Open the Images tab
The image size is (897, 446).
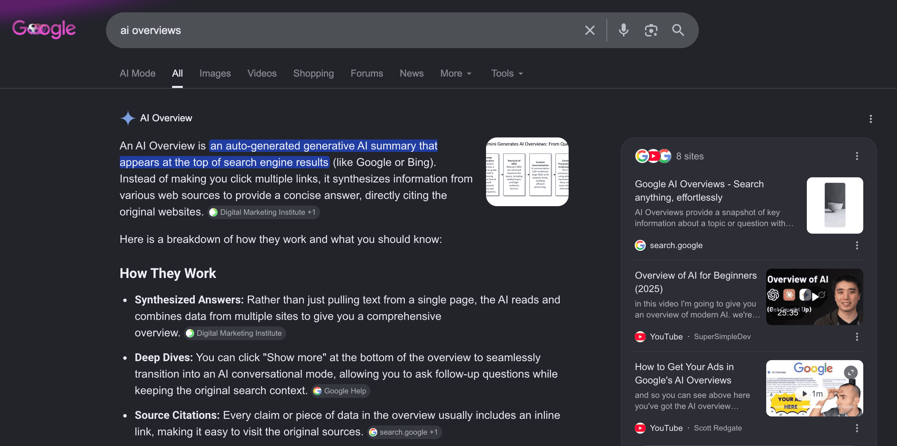pyautogui.click(x=215, y=73)
